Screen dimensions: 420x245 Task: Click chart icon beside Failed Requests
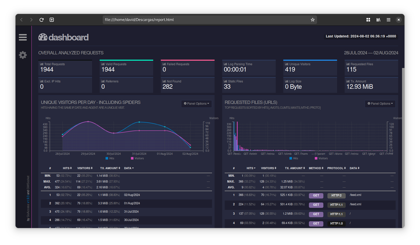pyautogui.click(x=164, y=64)
